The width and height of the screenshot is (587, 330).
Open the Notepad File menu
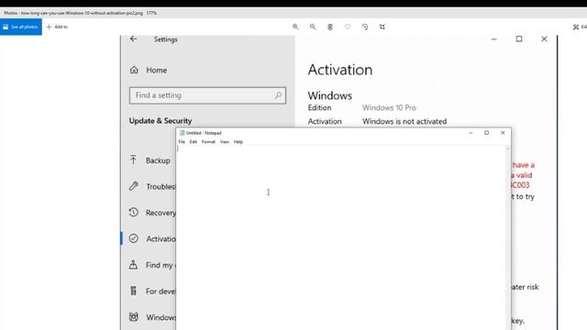point(182,142)
